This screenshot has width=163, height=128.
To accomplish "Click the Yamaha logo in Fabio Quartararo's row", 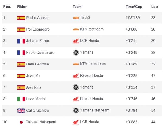I will point(76,53).
